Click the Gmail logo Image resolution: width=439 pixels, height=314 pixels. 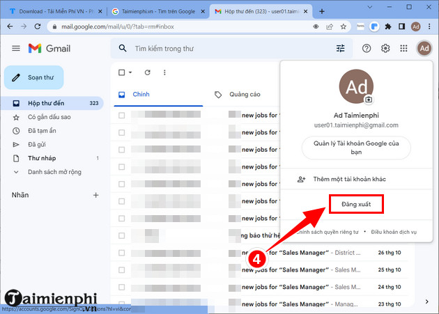click(x=49, y=49)
